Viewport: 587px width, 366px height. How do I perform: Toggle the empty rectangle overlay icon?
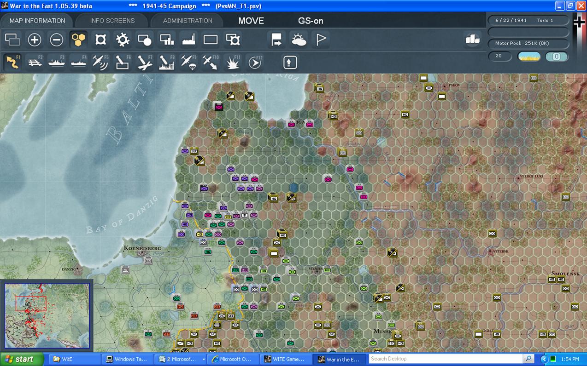click(211, 40)
